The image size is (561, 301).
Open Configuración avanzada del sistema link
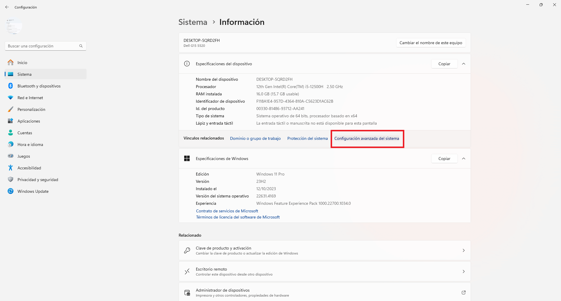click(x=367, y=138)
